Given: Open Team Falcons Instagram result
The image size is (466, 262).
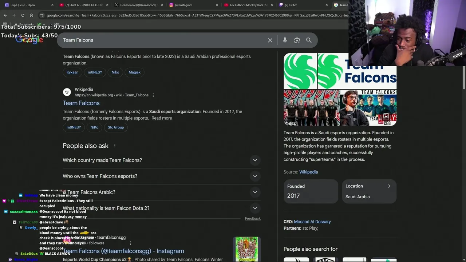Looking at the screenshot, I should point(123,251).
